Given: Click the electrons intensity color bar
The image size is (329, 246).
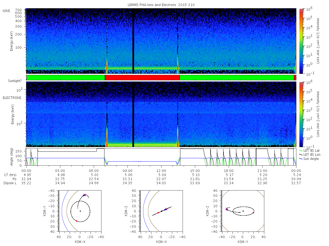Looking at the screenshot, I should coord(301,114).
